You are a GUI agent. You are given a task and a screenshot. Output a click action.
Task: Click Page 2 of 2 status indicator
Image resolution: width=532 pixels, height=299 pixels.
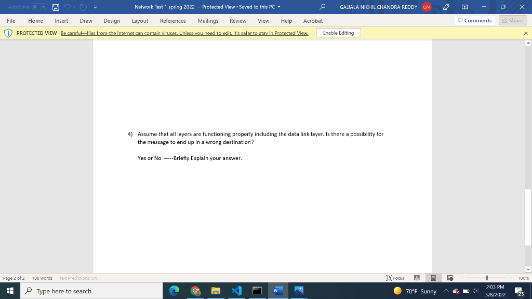click(14, 278)
